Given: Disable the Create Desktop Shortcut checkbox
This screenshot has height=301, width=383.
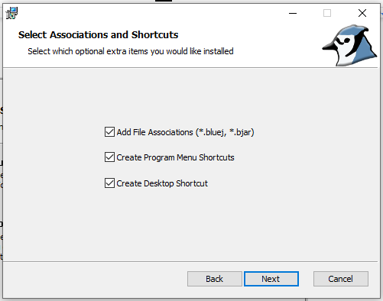Looking at the screenshot, I should pyautogui.click(x=109, y=183).
